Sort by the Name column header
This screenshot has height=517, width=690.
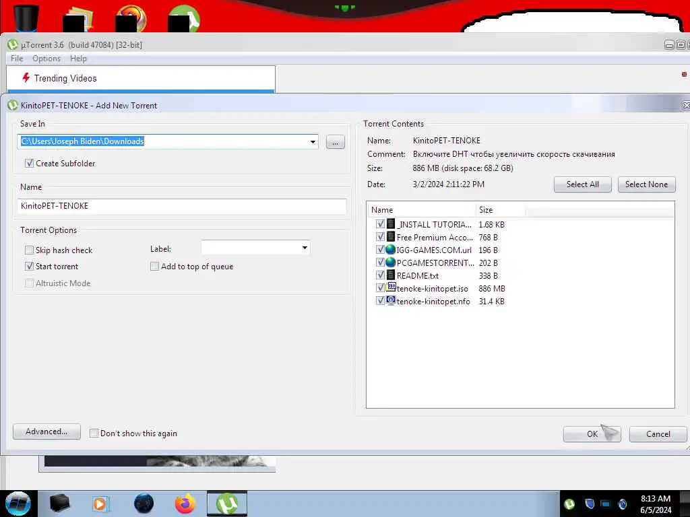point(422,210)
